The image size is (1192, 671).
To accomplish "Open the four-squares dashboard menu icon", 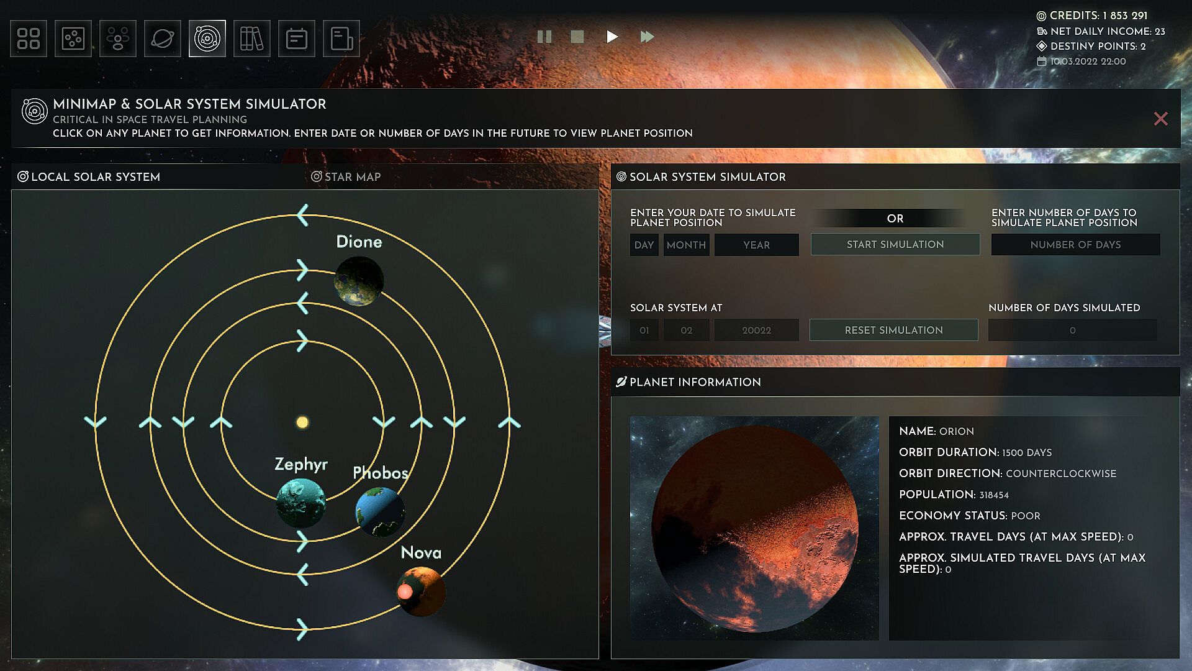I will (x=29, y=39).
